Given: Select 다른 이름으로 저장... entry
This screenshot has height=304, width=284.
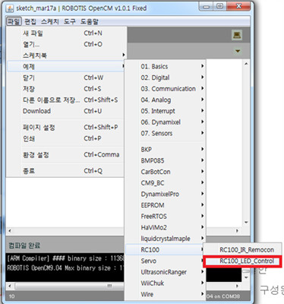Looking at the screenshot, I should 66,100.
